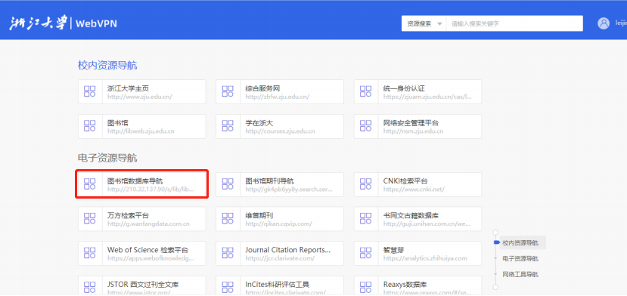Open the 万方检索平台 link
This screenshot has height=296, width=627.
(142, 219)
